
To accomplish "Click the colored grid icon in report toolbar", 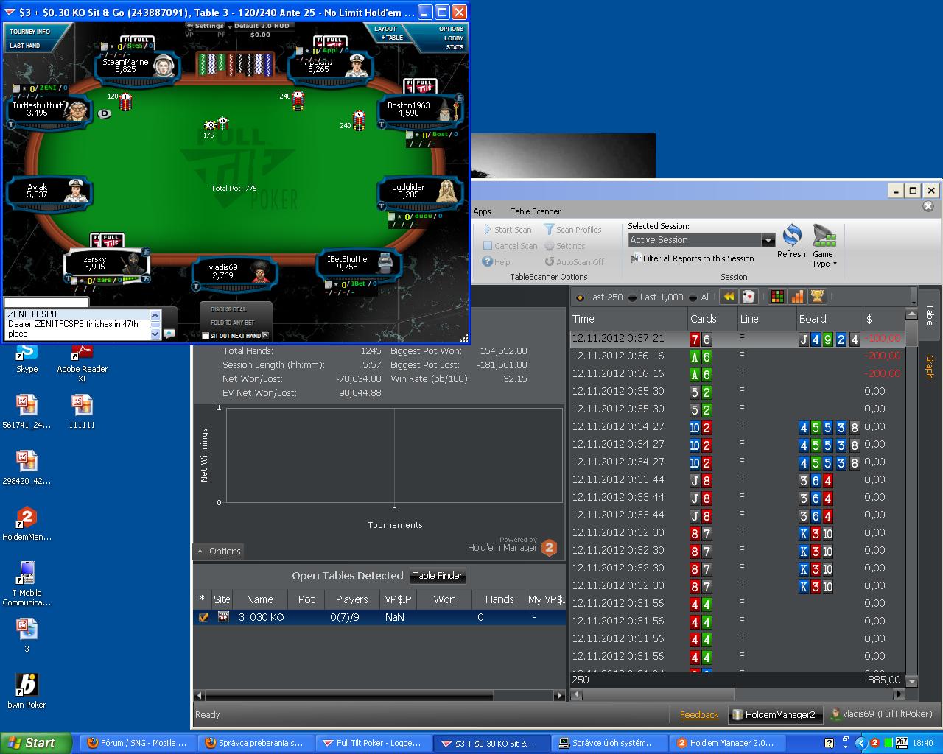I will coord(777,297).
